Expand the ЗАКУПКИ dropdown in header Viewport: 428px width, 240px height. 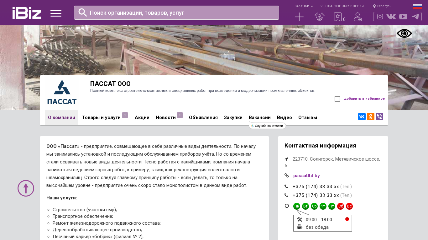click(304, 6)
